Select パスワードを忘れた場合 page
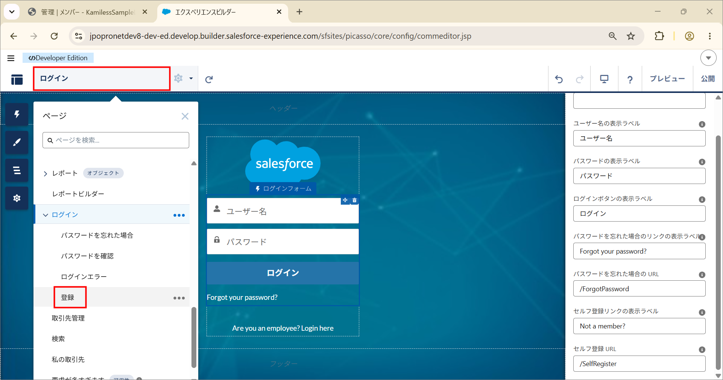This screenshot has width=723, height=380. [x=97, y=235]
